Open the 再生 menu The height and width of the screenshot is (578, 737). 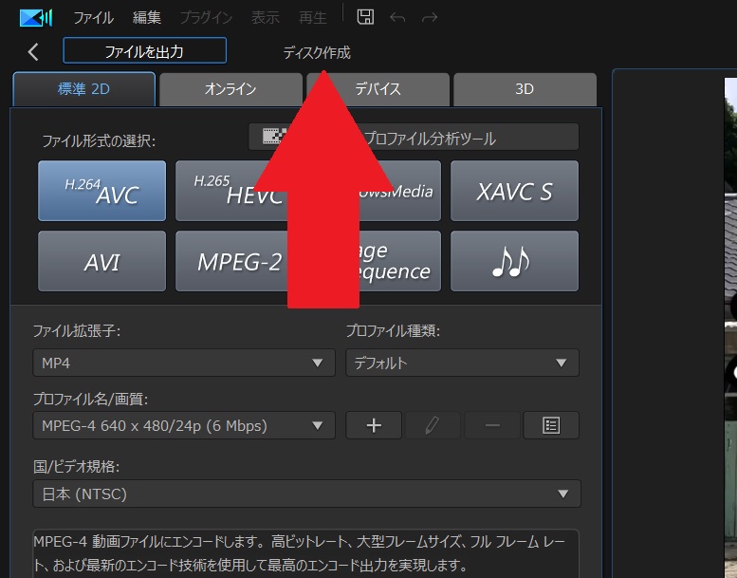click(x=313, y=18)
